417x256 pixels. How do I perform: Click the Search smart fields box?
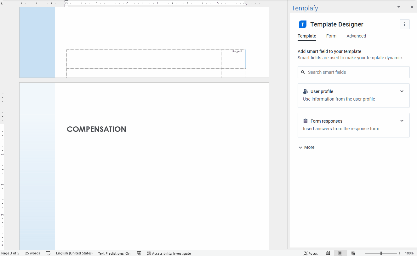coord(353,72)
